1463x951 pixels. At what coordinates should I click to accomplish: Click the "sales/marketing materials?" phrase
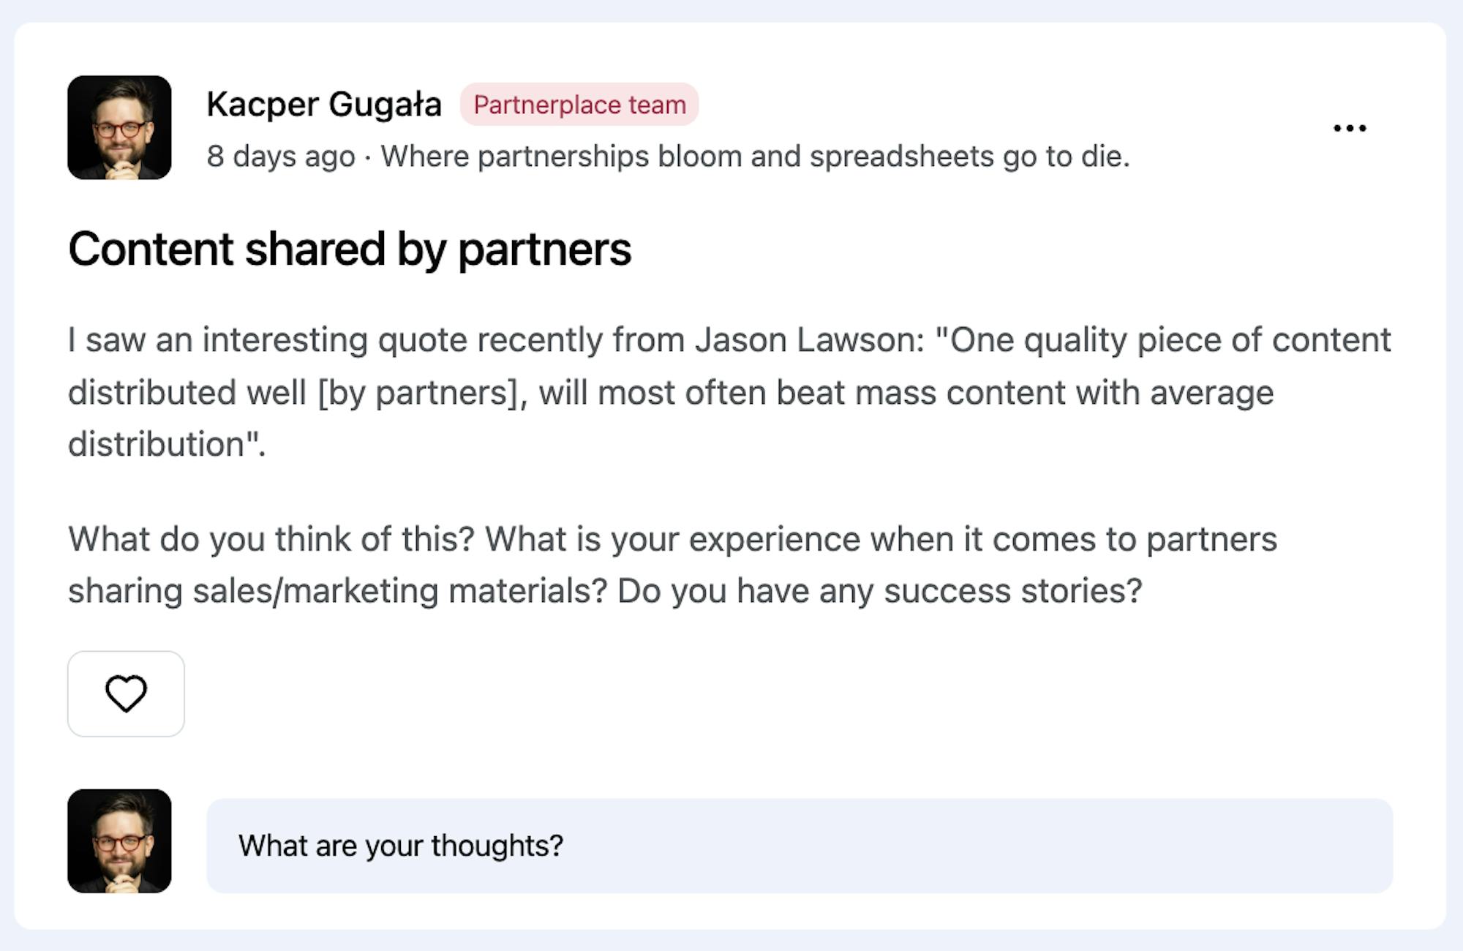399,591
